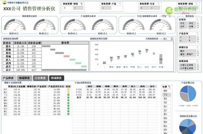203x134 pixels.
Task: Clear filter icon on 所属领域 slicer
Action: (x=197, y=61)
